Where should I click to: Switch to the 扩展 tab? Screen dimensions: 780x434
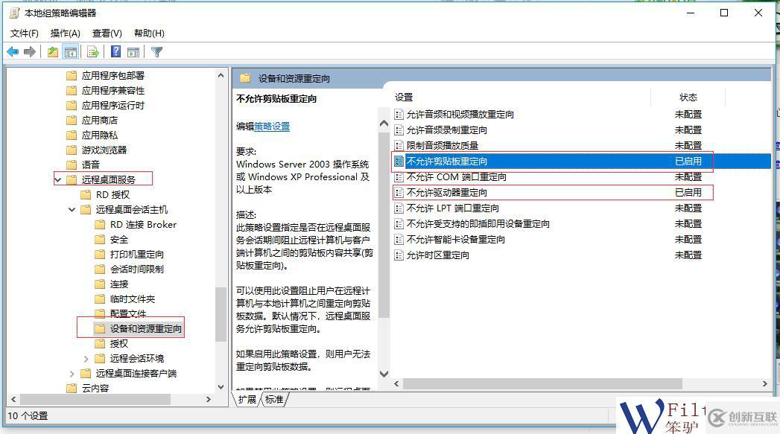click(247, 399)
